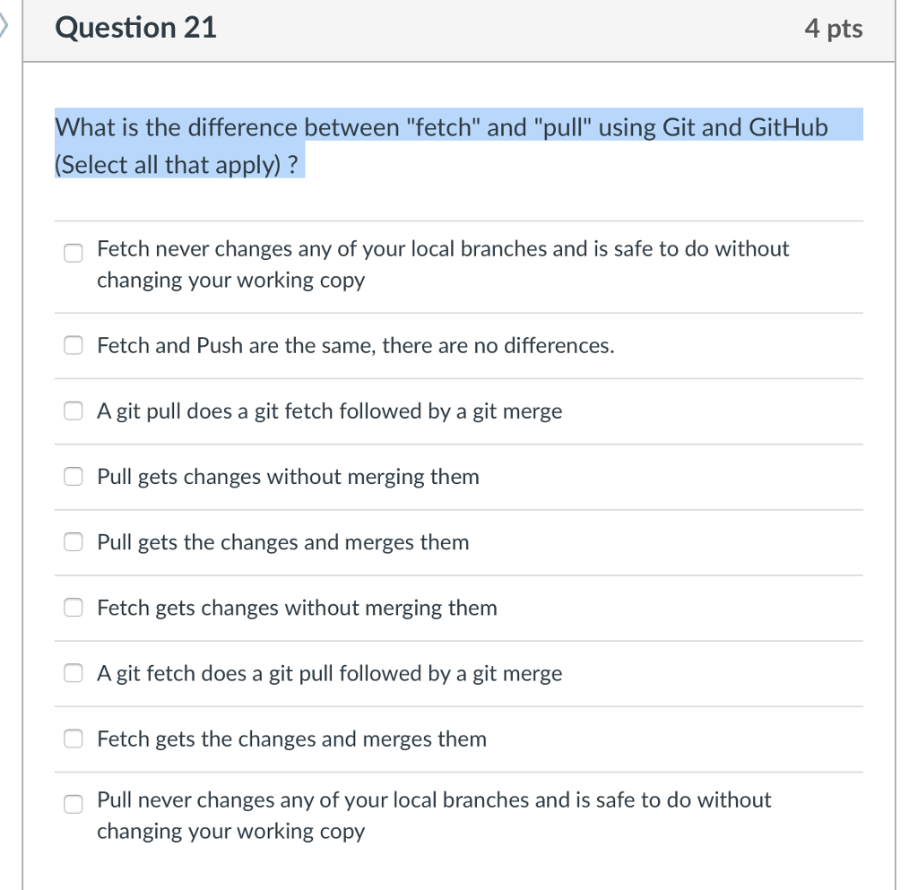This screenshot has height=890, width=918.
Task: Select "Pull gets the changes and merges them"
Action: 73,541
